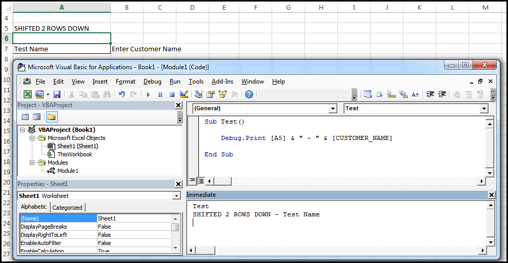Open the Debug menu

pyautogui.click(x=152, y=82)
